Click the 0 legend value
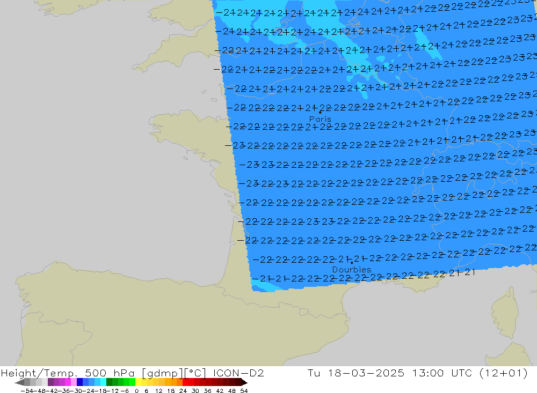 (136, 391)
